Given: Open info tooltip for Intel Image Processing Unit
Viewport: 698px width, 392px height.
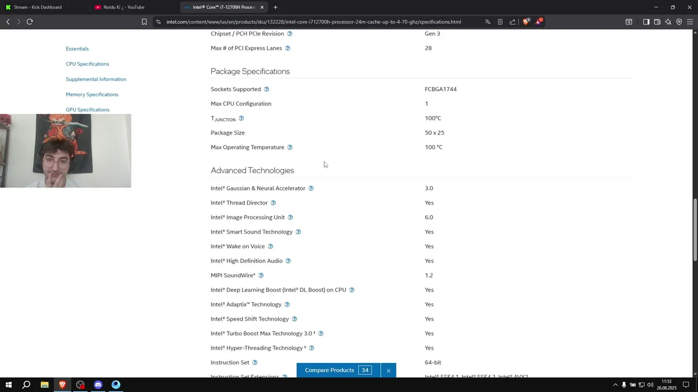Looking at the screenshot, I should [x=290, y=217].
